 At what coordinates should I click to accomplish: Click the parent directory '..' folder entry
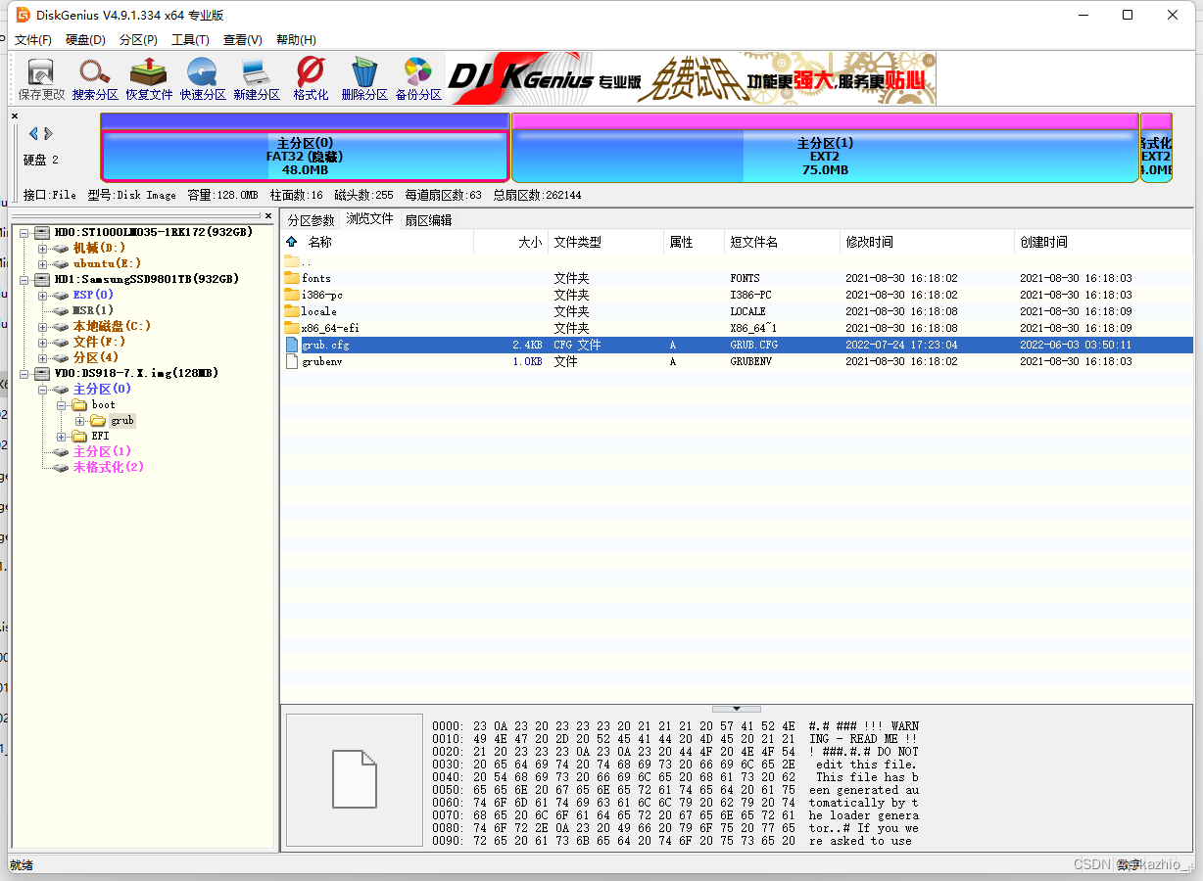(x=298, y=261)
